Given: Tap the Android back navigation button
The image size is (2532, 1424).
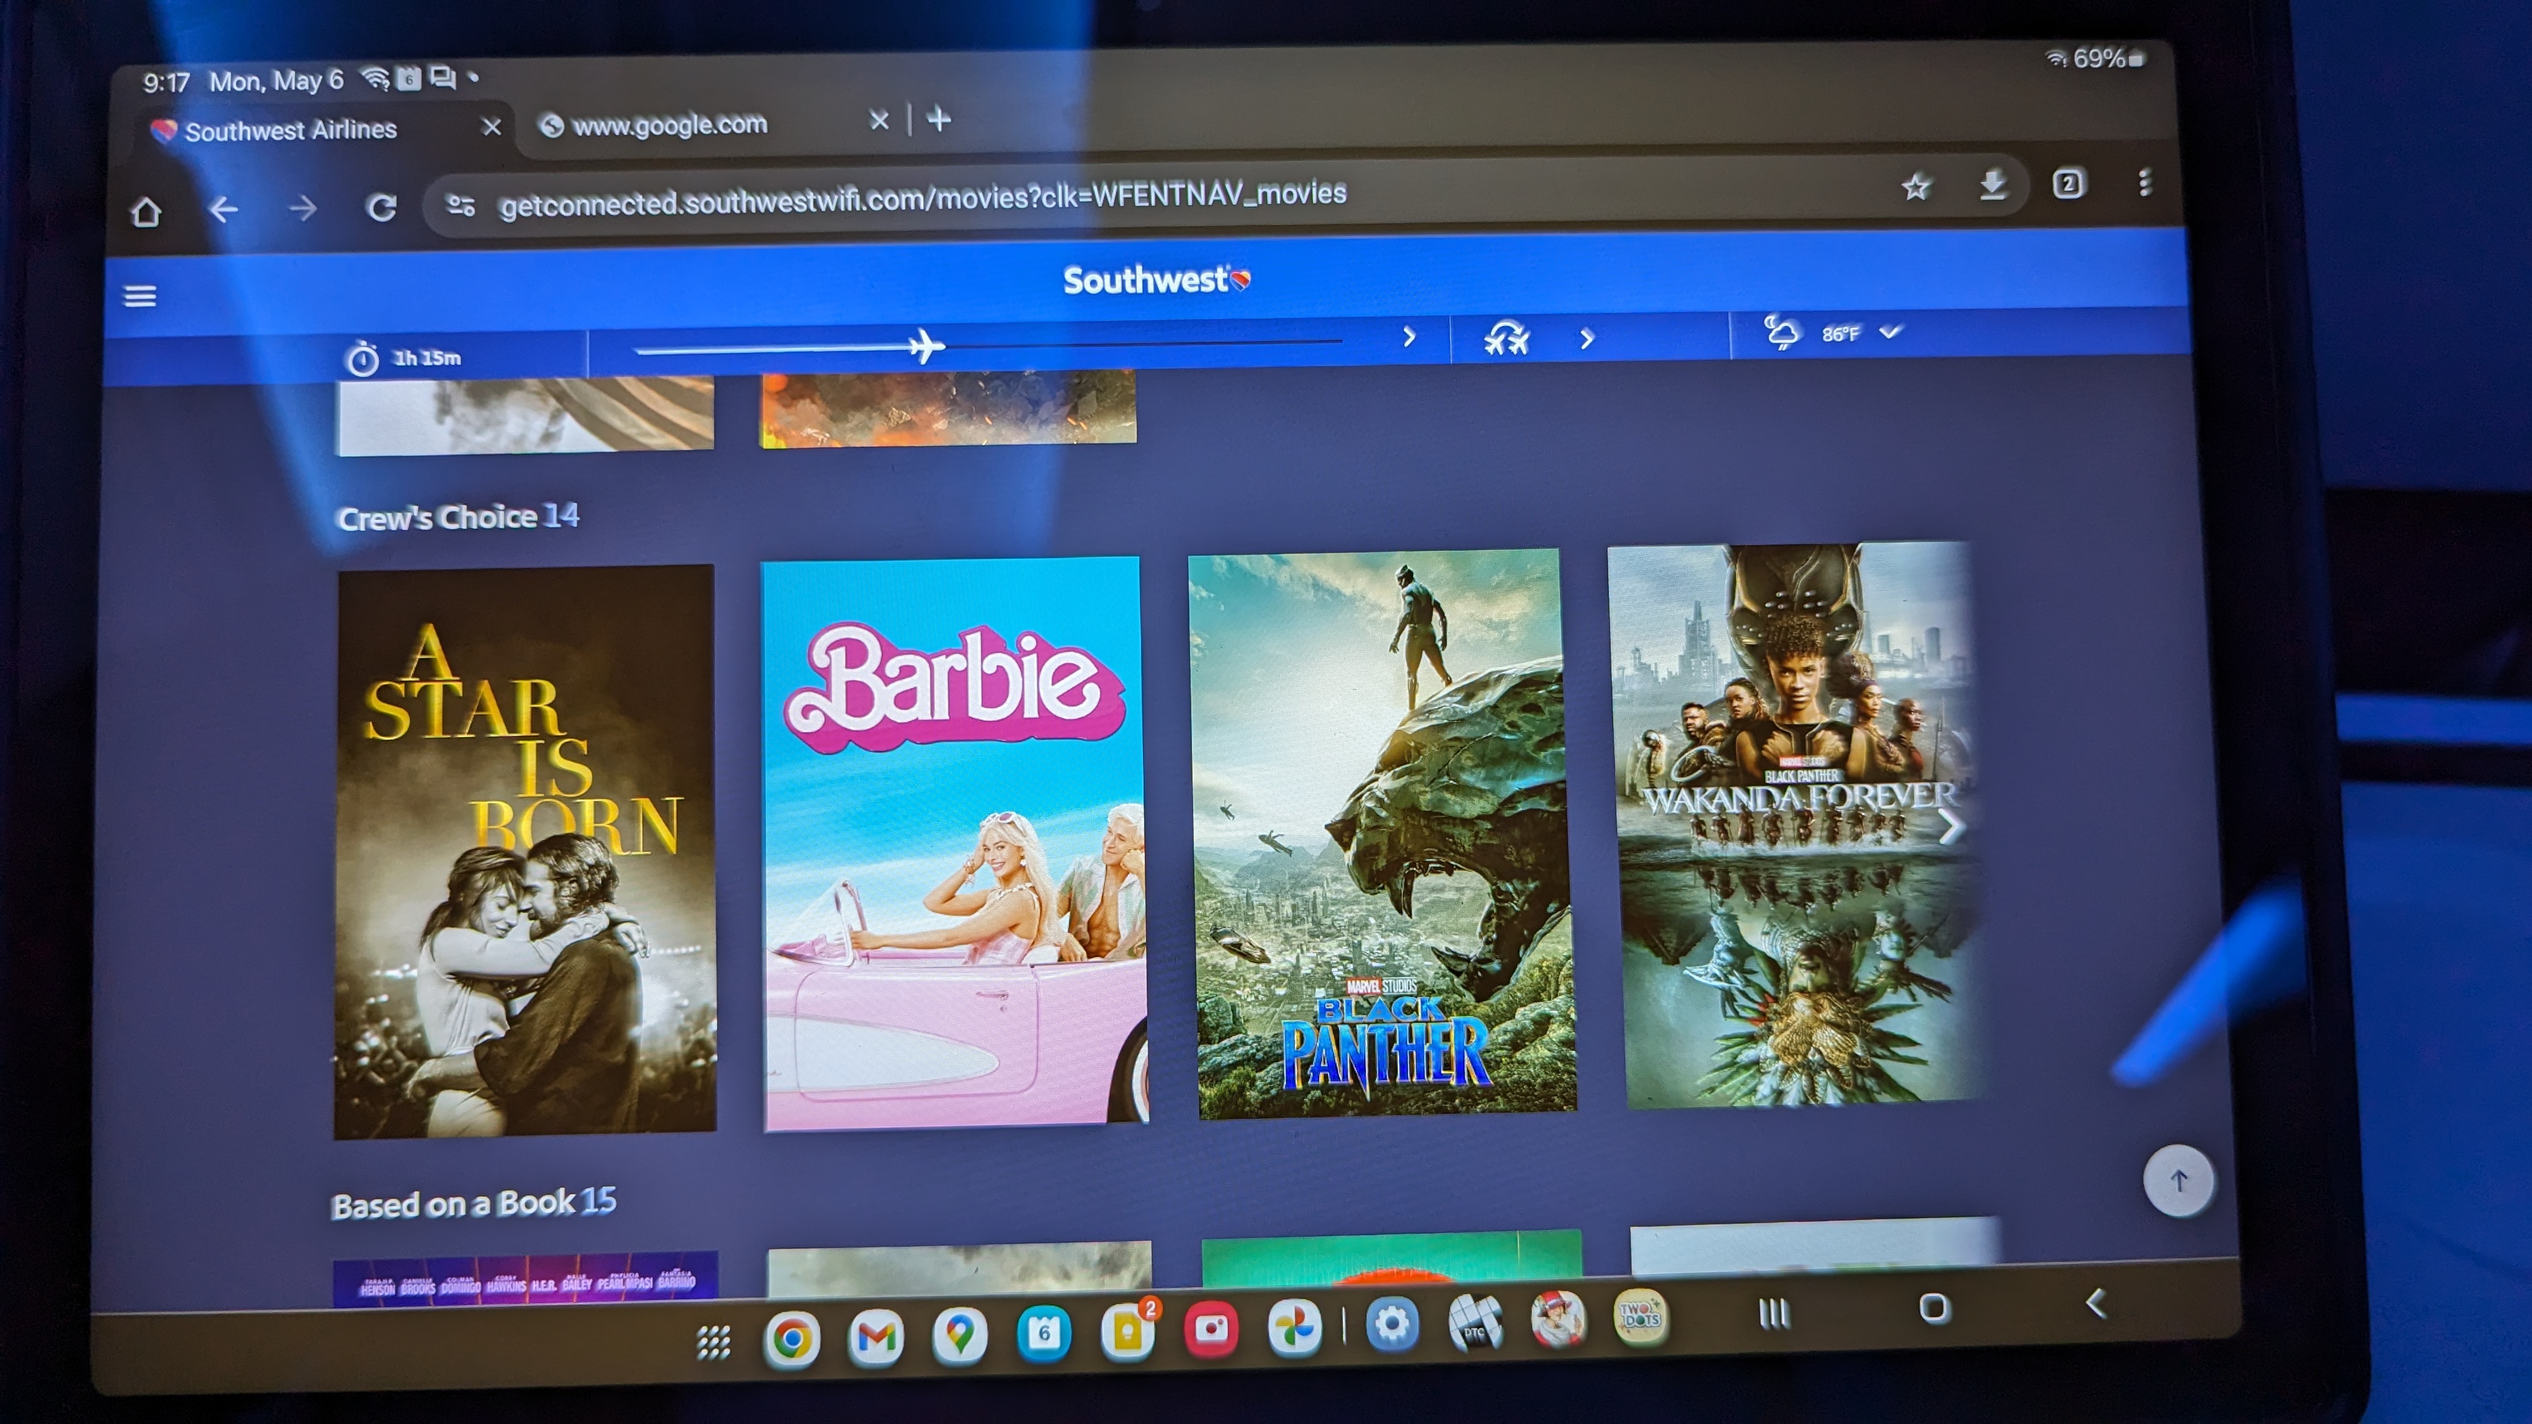Looking at the screenshot, I should click(2094, 1303).
